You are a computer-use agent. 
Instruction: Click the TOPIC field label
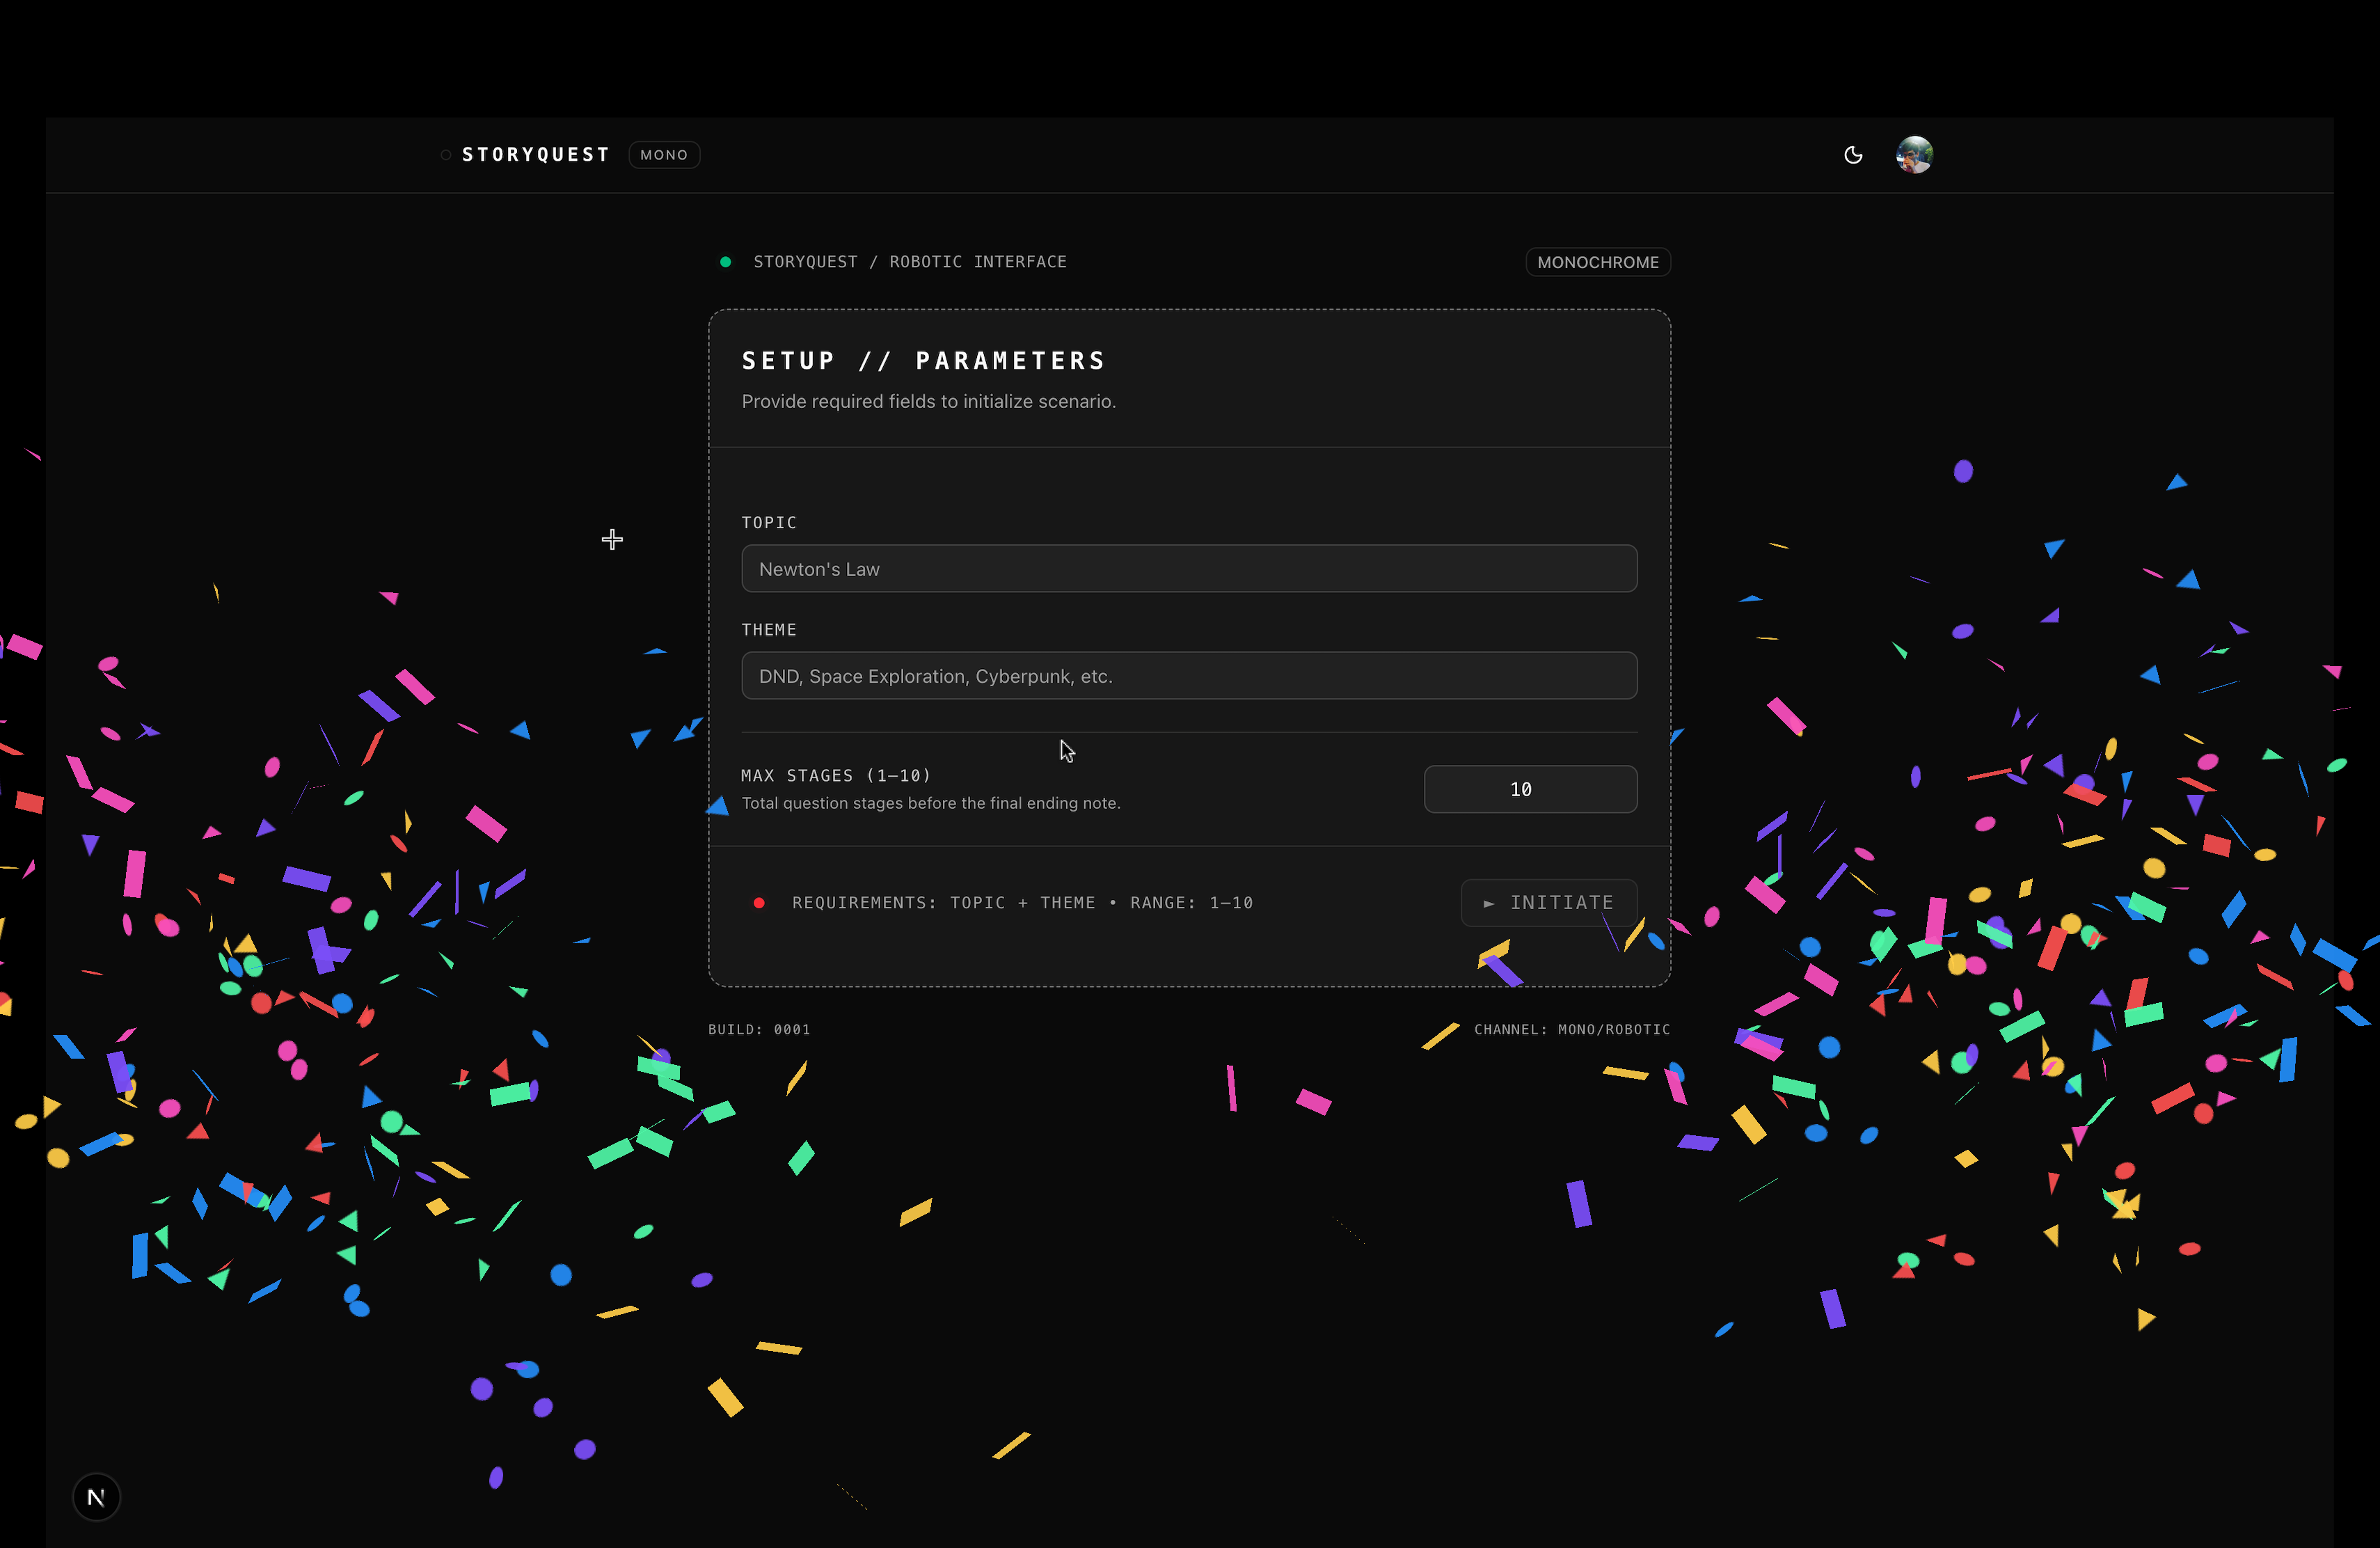(x=769, y=523)
